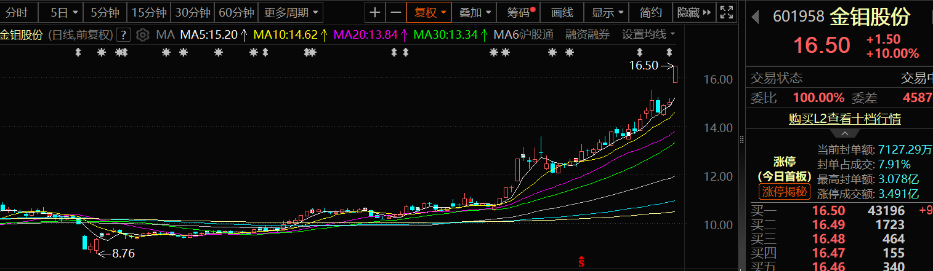Open the 复权 adjustment dropdown
Image resolution: width=933 pixels, height=271 pixels.
point(429,12)
